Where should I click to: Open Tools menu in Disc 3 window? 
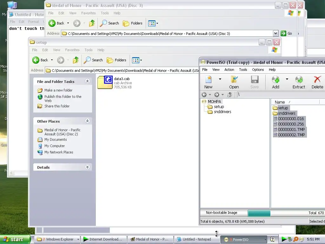(x=105, y=13)
